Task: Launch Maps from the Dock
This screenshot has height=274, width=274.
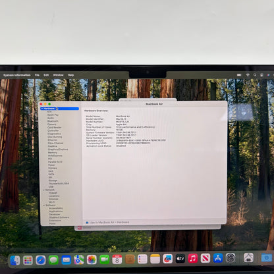Action: coord(79,260)
